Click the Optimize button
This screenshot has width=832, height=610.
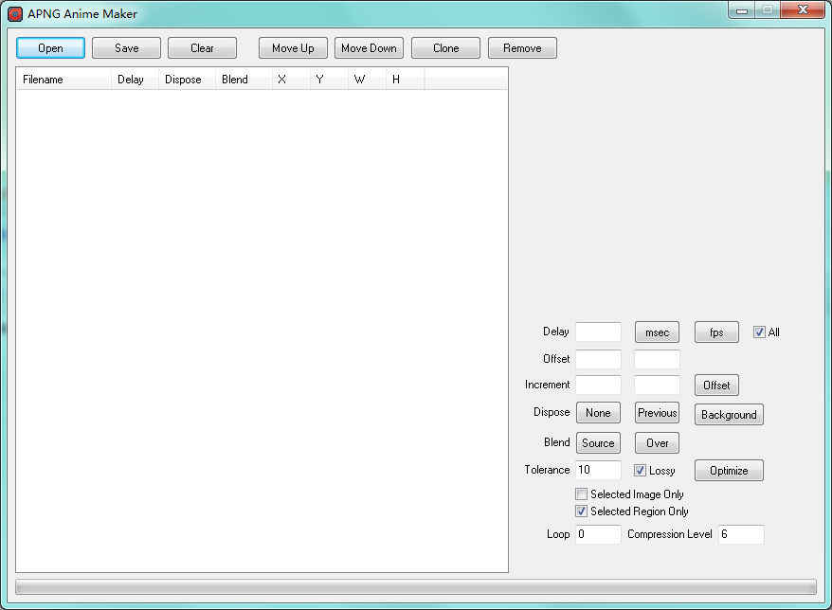[x=729, y=471]
